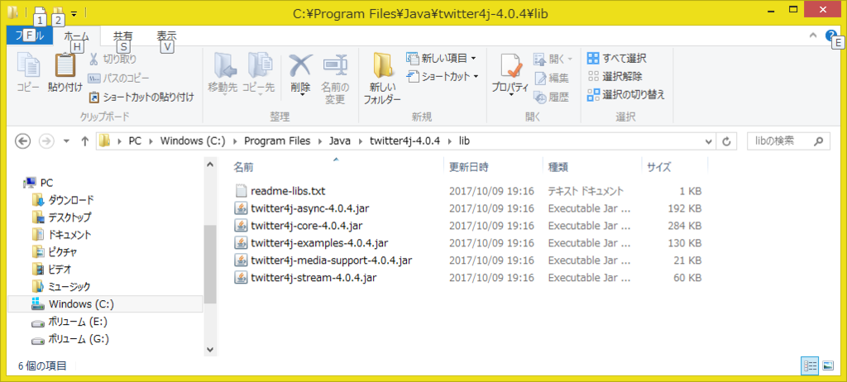The height and width of the screenshot is (382, 847).
Task: Select twitter4j-examples-4.0.4.jar
Action: pyautogui.click(x=318, y=242)
